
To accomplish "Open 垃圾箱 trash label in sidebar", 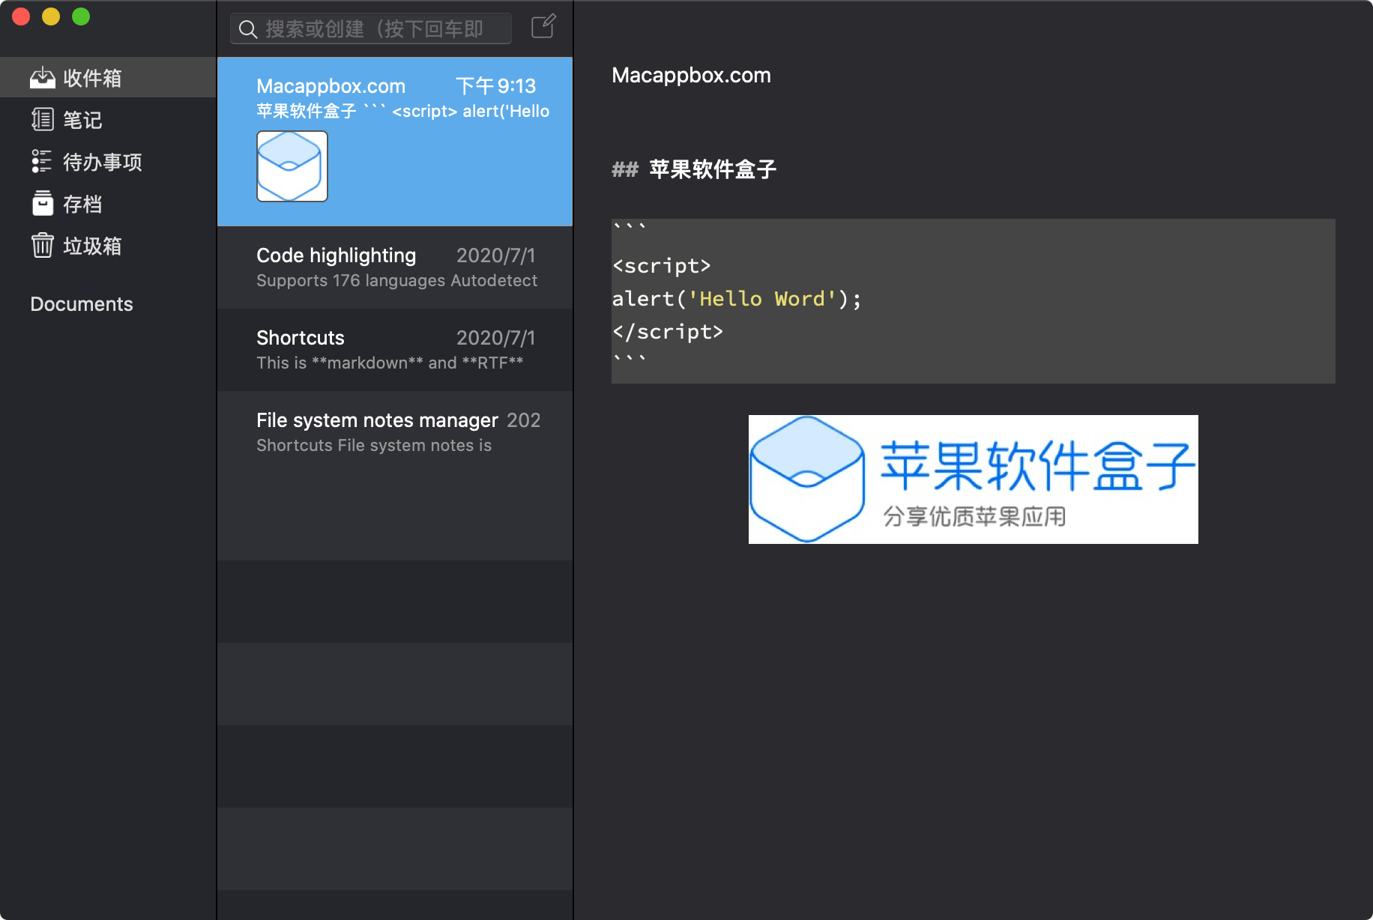I will [92, 246].
